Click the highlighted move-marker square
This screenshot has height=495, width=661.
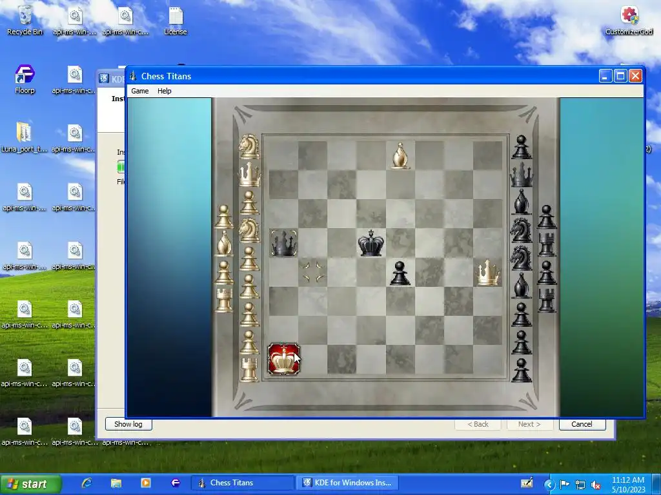313,272
